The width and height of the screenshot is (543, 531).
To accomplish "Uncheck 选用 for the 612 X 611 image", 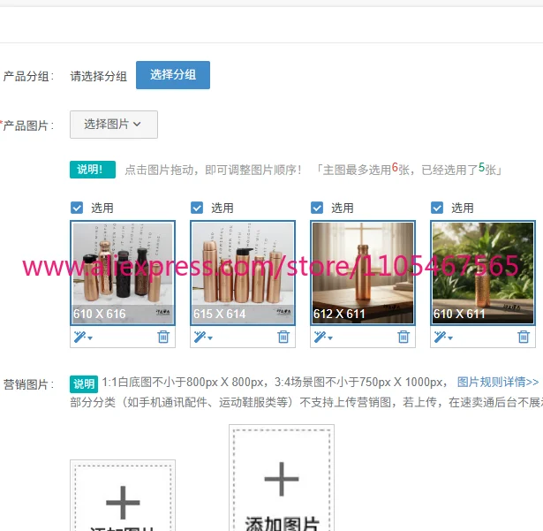I will pos(317,208).
